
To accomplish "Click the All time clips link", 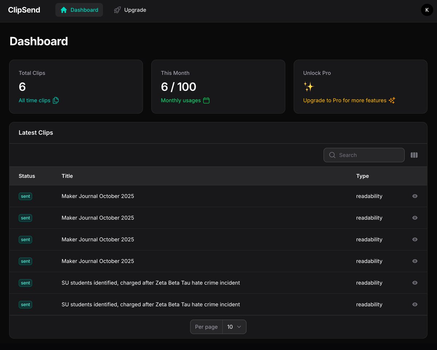I will [x=35, y=100].
